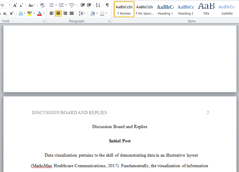The image size is (239, 172).
Task: Click the words Data visualization in the paragraph
Action: point(61,155)
